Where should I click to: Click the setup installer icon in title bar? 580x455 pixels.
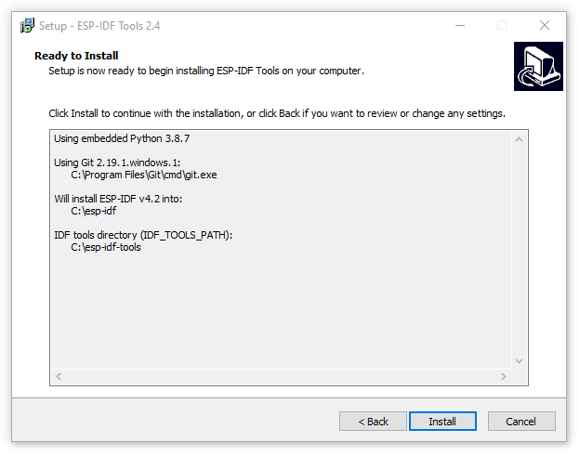point(27,25)
